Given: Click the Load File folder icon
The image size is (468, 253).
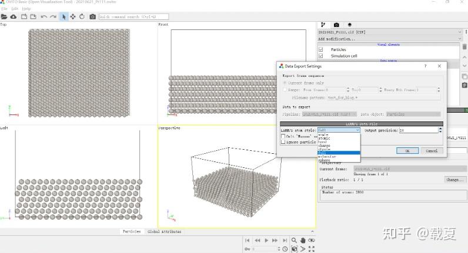Looking at the screenshot, I should point(4,16).
